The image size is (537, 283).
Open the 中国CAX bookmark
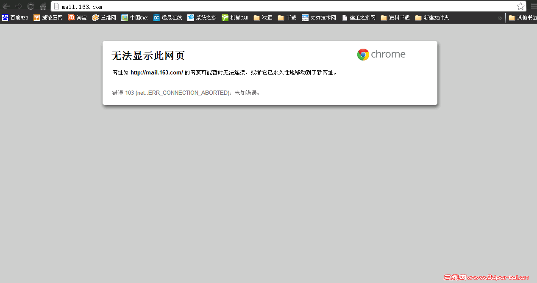tap(135, 18)
